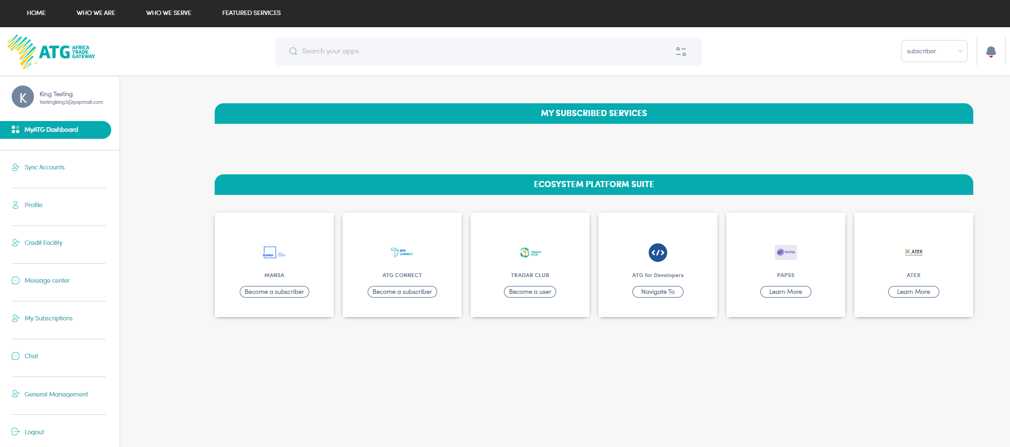Viewport: 1010px width, 447px height.
Task: Click the Chat bubble icon
Action: tap(16, 356)
